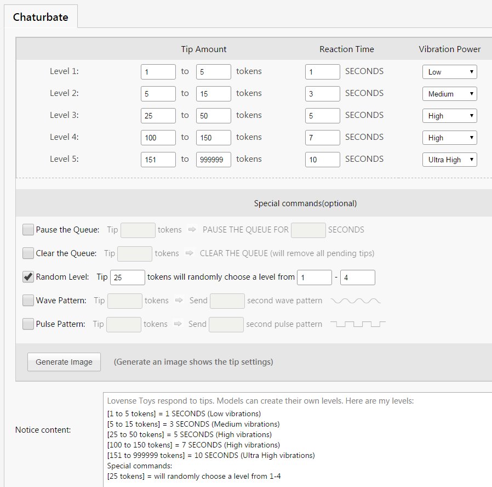Open Level 3 High vibration dropdown
This screenshot has width=492, height=487.
[450, 116]
